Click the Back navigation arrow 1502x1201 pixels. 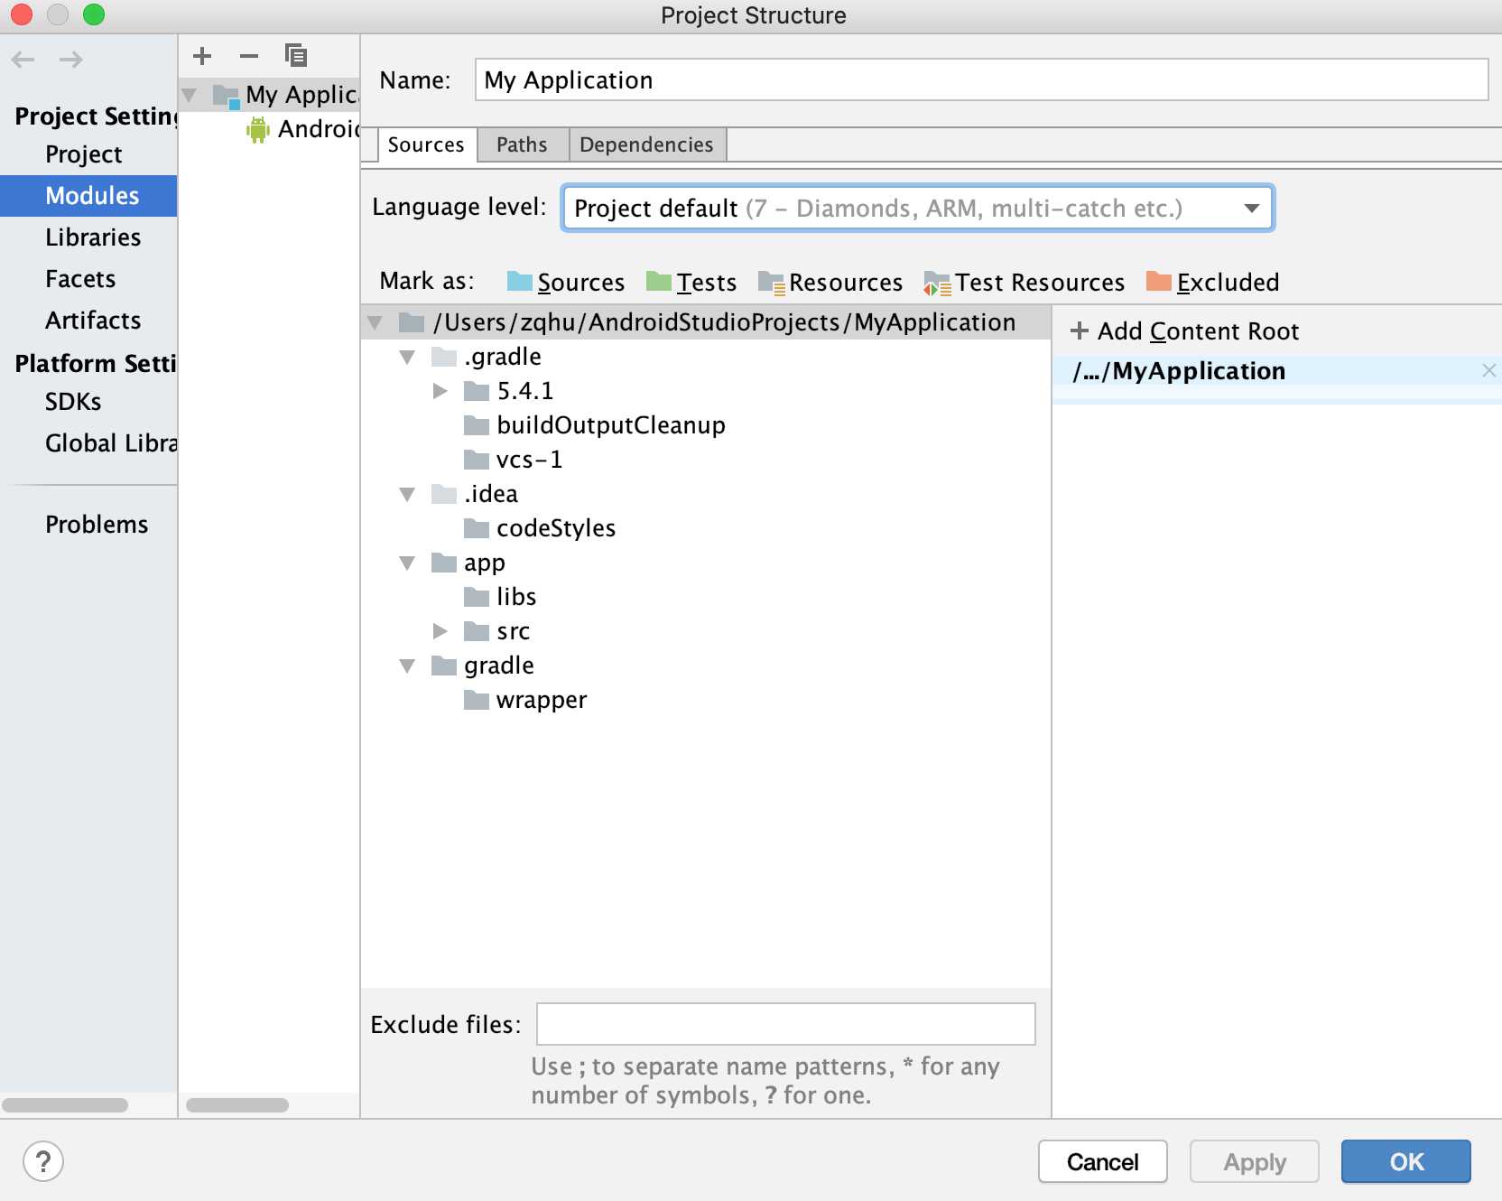click(x=23, y=60)
